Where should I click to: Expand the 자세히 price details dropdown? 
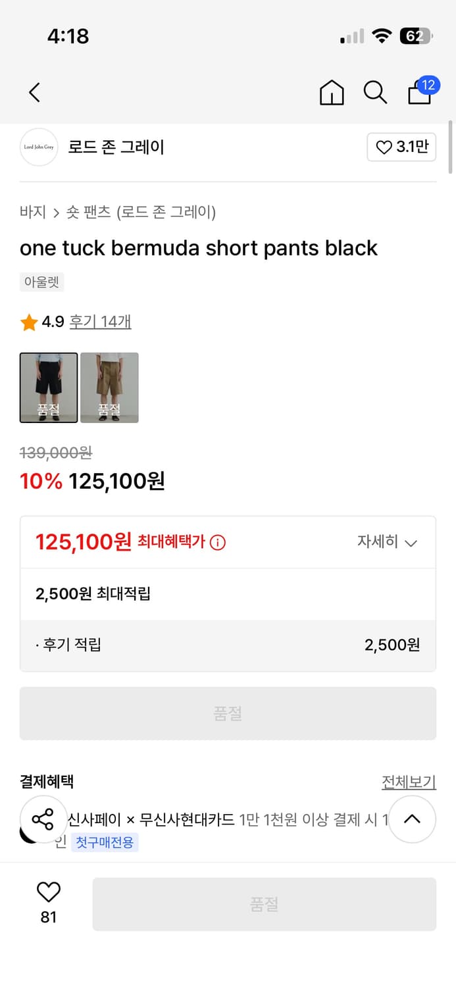click(x=387, y=542)
